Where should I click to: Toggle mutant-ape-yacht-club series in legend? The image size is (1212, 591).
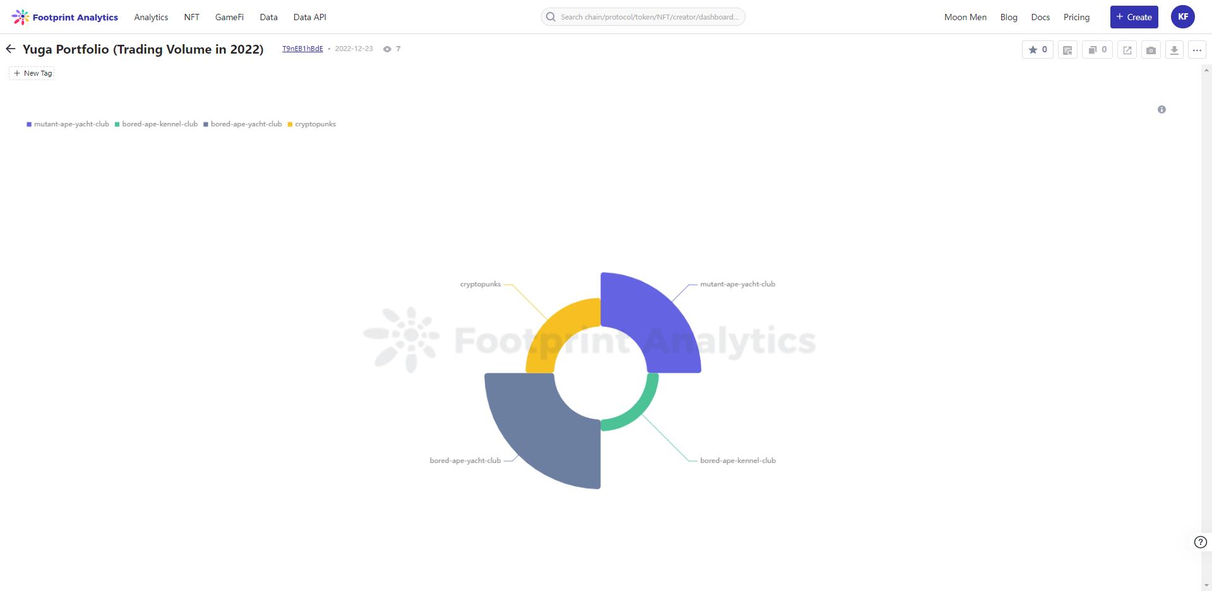coord(68,124)
